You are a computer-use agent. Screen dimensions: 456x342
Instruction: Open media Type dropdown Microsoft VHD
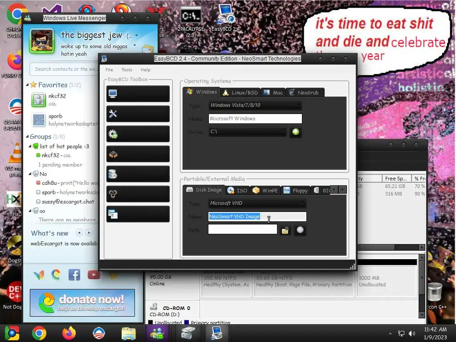coord(257,203)
